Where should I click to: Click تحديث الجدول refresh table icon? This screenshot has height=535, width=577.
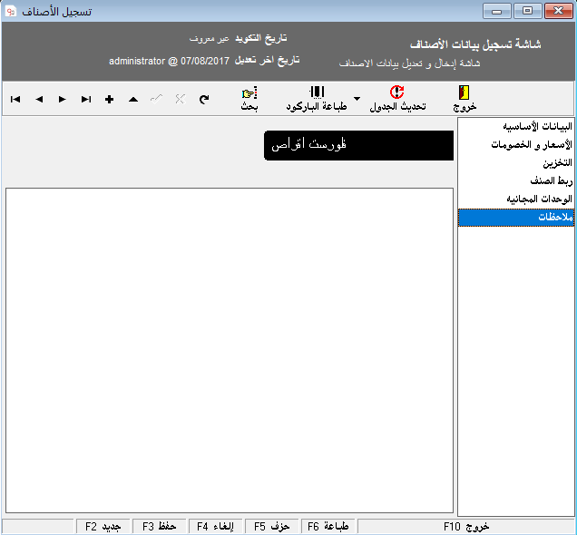click(x=397, y=92)
